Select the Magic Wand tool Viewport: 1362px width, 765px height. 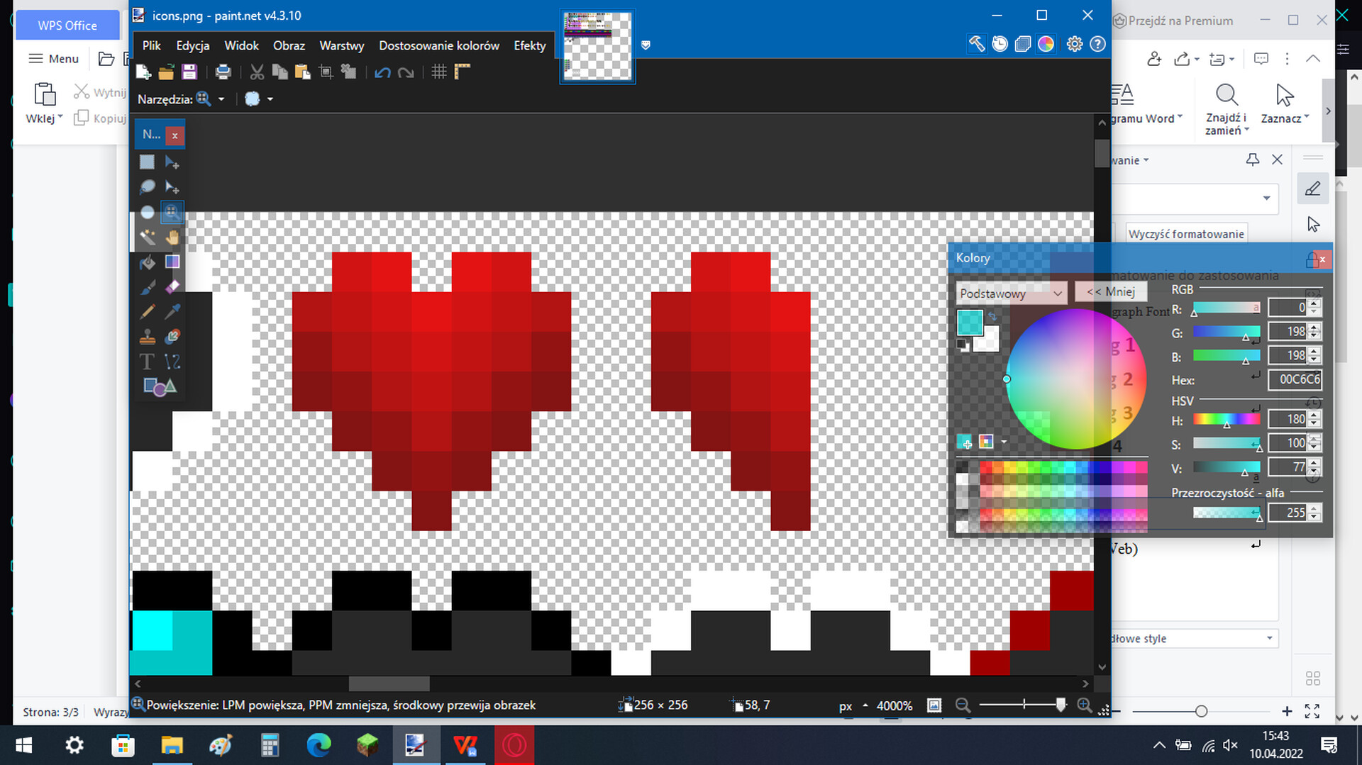tap(148, 237)
